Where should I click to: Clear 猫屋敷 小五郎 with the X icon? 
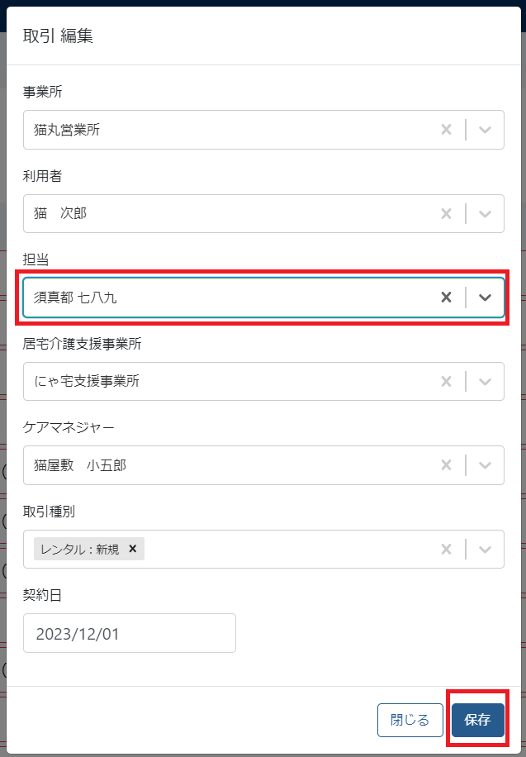coord(446,465)
